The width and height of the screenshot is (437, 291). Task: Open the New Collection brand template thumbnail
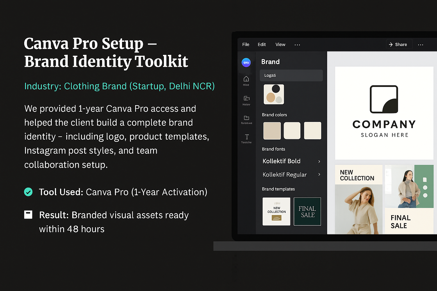pyautogui.click(x=276, y=211)
